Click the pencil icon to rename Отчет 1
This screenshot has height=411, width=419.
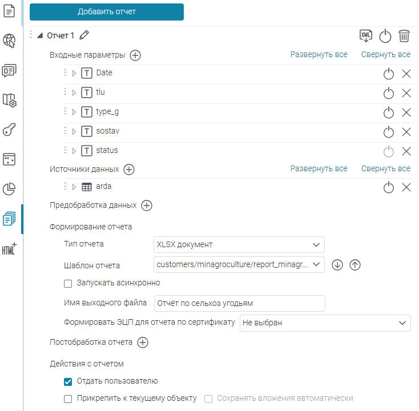click(84, 35)
